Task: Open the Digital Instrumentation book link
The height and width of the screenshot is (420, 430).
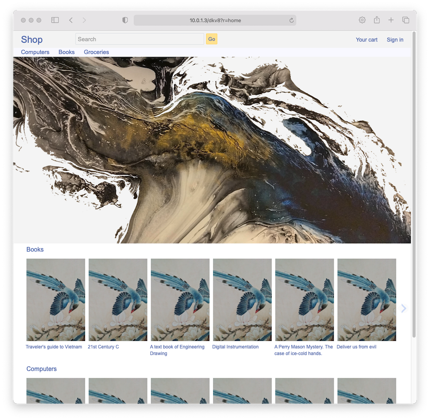Action: [x=235, y=347]
